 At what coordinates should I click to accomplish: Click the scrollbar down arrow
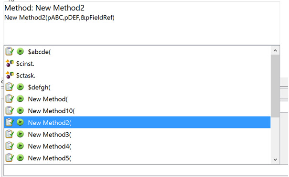(275, 159)
